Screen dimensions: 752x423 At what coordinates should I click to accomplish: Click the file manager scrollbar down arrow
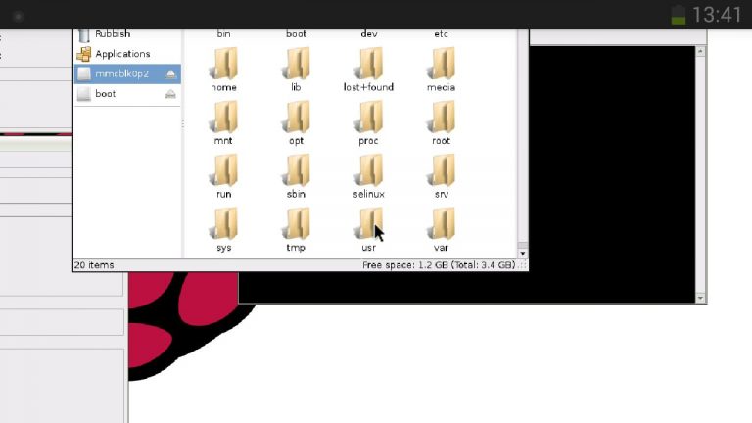point(523,254)
